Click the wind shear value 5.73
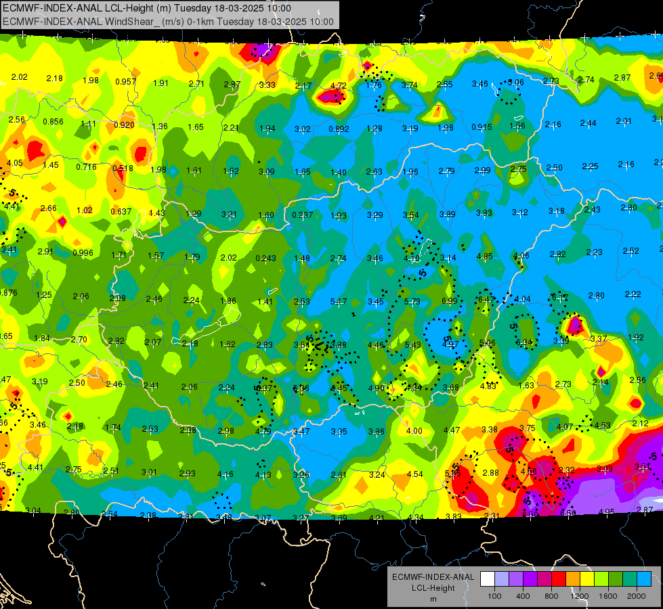This screenshot has height=609, width=663. point(412,302)
